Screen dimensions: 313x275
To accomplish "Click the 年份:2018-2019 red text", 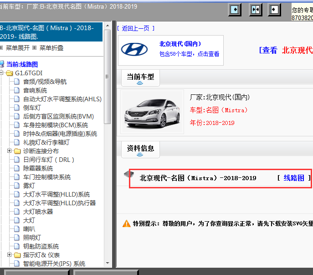I will click(x=212, y=123).
